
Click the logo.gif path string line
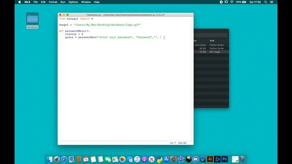point(99,25)
